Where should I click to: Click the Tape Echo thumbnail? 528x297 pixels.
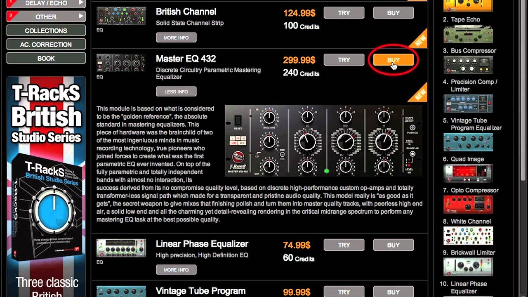[468, 34]
